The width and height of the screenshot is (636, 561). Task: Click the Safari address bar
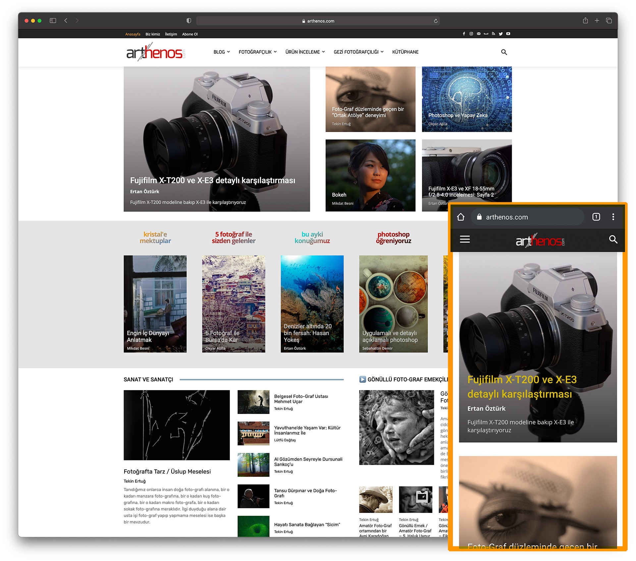point(318,21)
